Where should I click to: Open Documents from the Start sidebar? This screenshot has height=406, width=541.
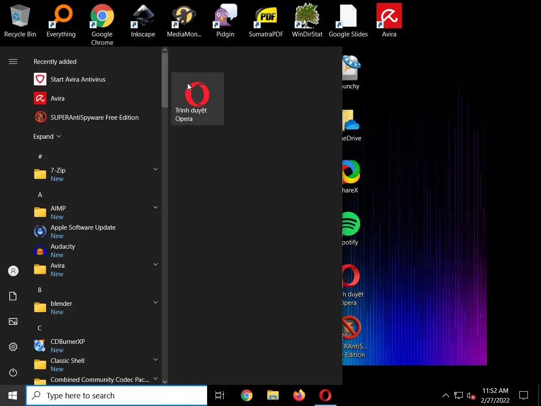13,296
